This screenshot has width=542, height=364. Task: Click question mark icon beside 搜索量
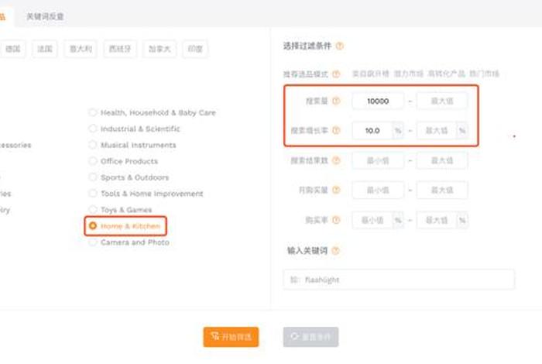pyautogui.click(x=336, y=101)
